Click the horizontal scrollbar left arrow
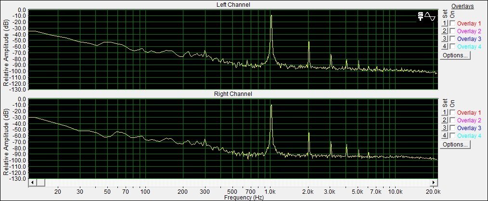This screenshot has height=201, width=488. pos(33,182)
